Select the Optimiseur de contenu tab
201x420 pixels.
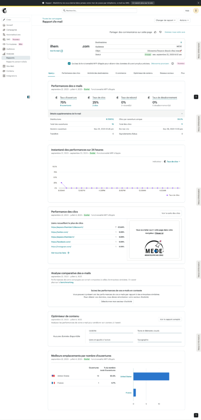pos(143,73)
